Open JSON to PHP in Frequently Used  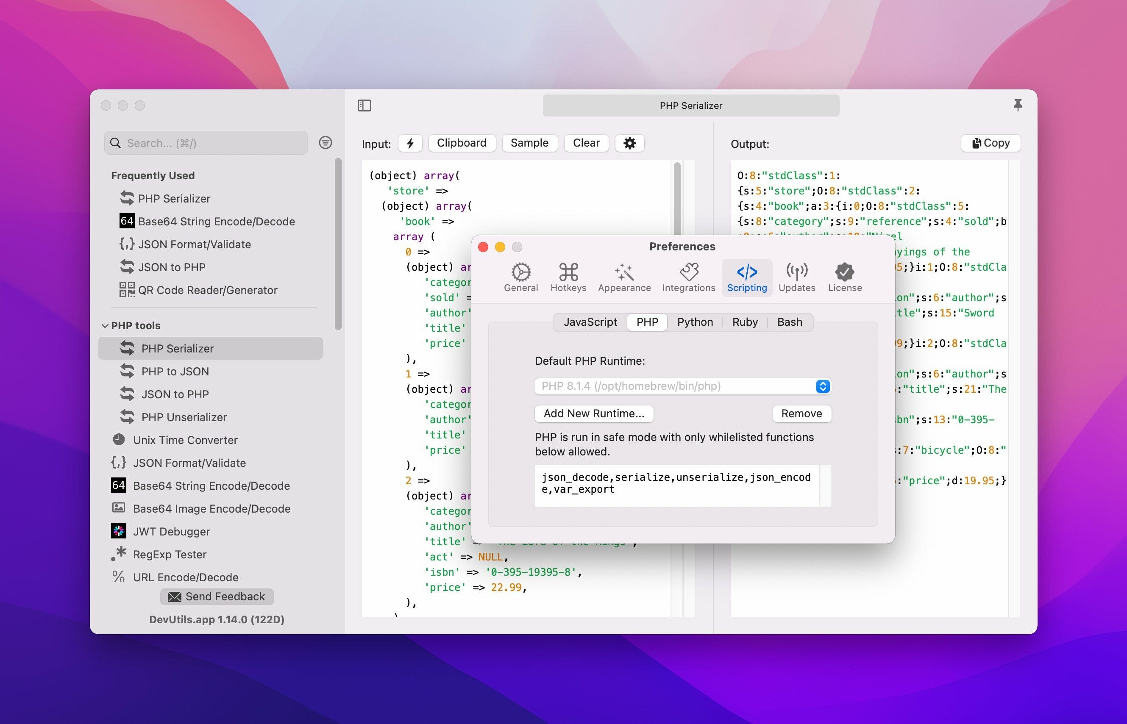(x=163, y=267)
